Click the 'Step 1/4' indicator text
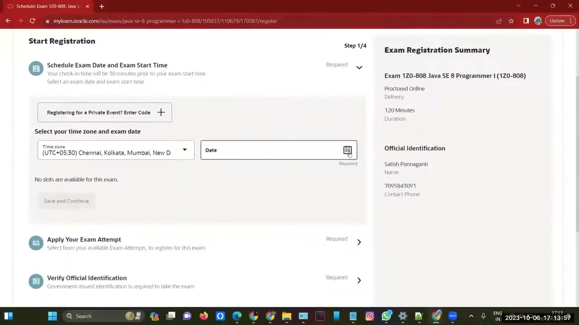The image size is (579, 325). (x=355, y=46)
